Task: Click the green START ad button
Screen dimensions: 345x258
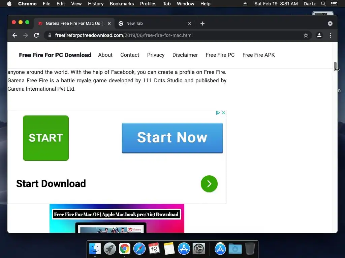Action: [x=46, y=138]
